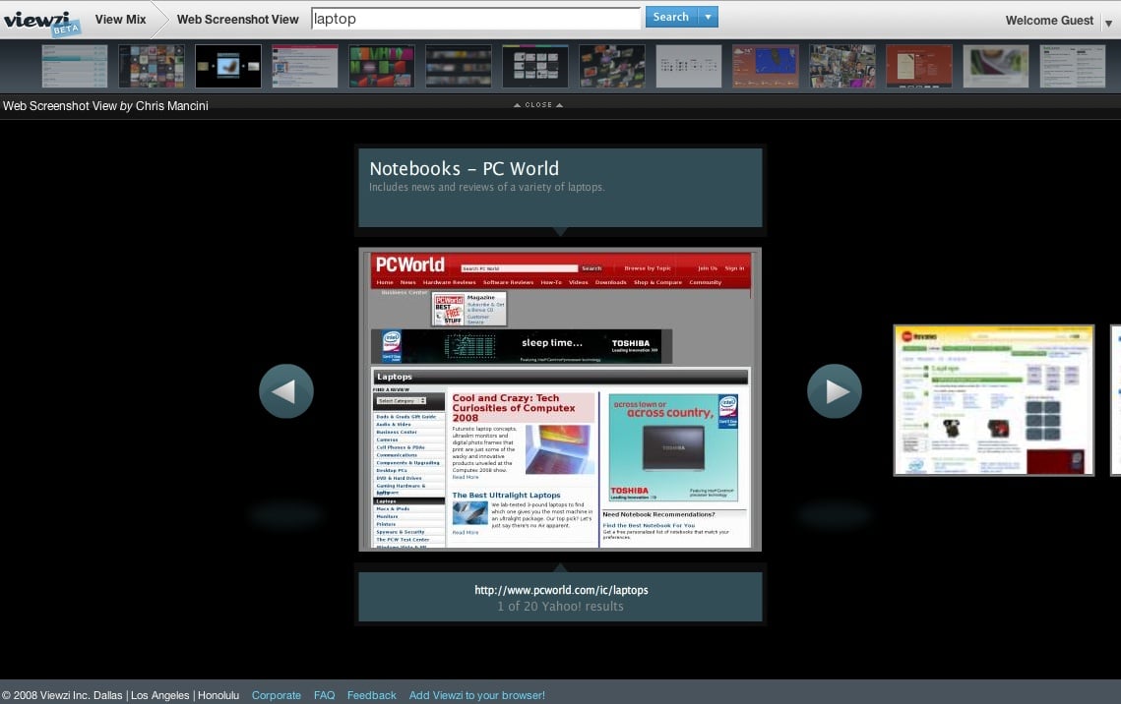Viewport: 1121px width, 704px height.
Task: Open the Corporate footer link
Action: (276, 695)
